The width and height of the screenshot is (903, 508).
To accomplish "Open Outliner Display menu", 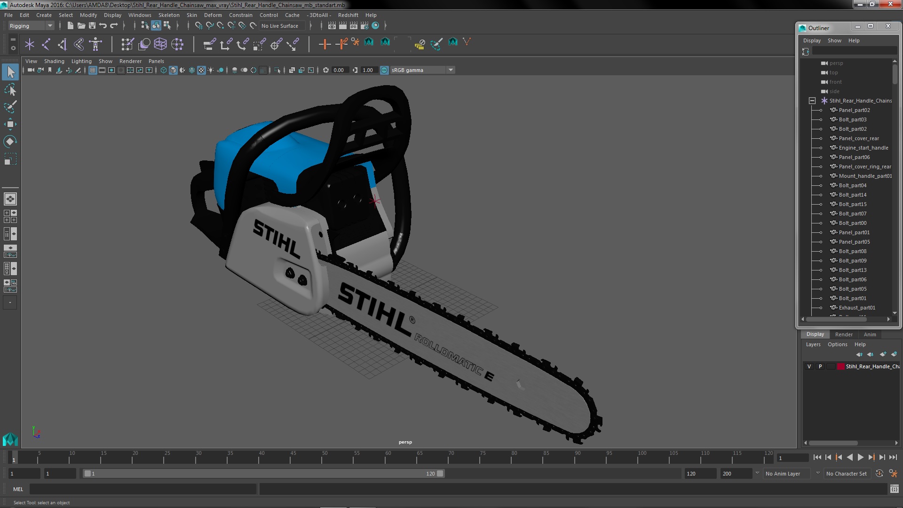I will coord(812,40).
